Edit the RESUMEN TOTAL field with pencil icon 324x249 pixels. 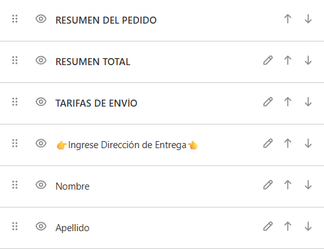[268, 60]
